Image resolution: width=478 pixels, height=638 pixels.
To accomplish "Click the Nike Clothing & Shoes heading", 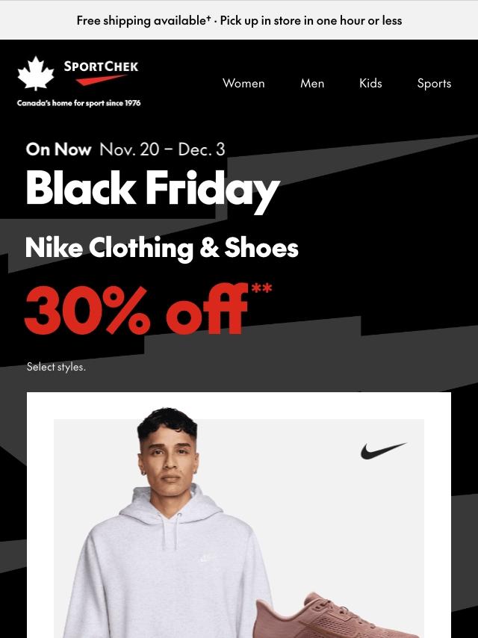I will (x=162, y=248).
